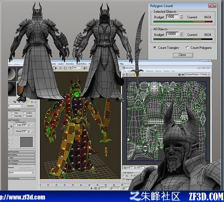The height and width of the screenshot is (202, 224).
Task: Select the Move tool in main toolbar
Action: coord(60,68)
